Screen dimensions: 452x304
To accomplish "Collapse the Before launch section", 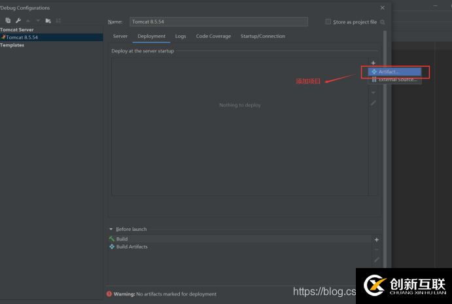I will (111, 229).
